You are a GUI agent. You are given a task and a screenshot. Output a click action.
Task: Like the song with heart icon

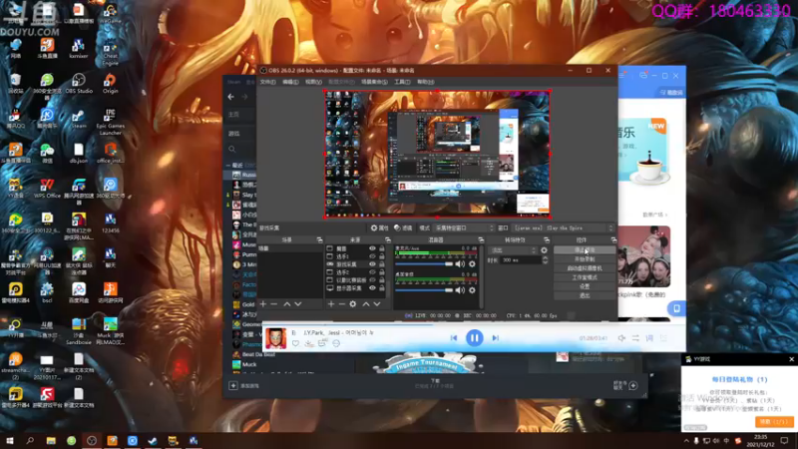[295, 343]
